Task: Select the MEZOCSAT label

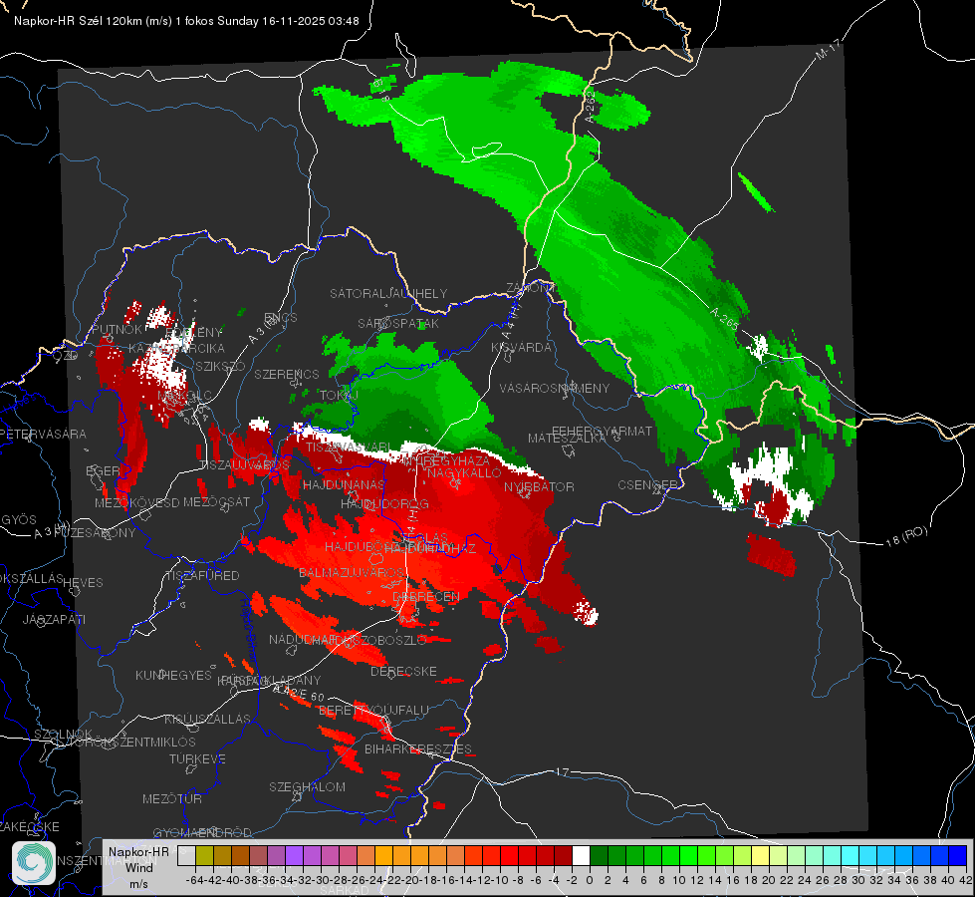Action: pyautogui.click(x=216, y=501)
